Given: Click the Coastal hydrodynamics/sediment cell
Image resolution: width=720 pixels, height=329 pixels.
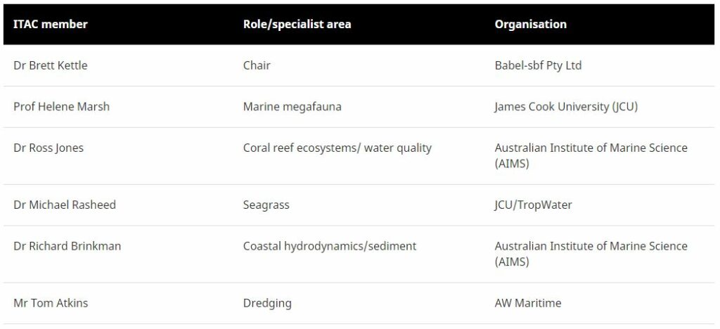Looking at the screenshot, I should pyautogui.click(x=329, y=246).
